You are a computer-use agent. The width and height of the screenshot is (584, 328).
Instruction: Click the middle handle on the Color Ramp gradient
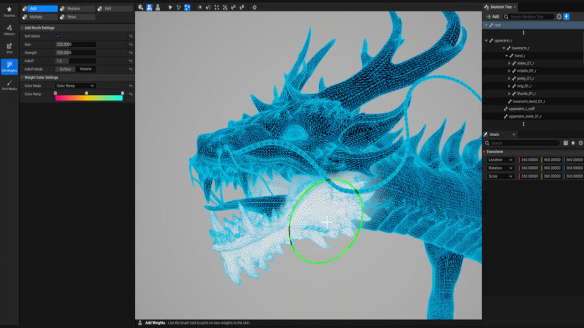point(85,93)
